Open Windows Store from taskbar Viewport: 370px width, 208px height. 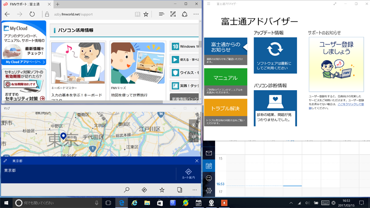pyautogui.click(x=160, y=203)
